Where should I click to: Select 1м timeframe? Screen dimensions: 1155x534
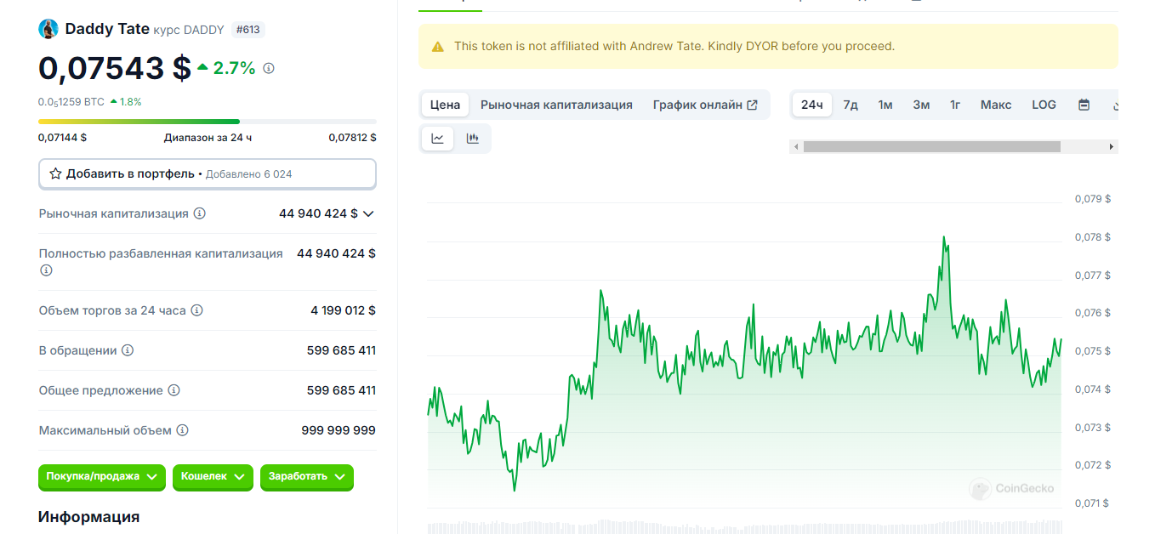point(885,105)
